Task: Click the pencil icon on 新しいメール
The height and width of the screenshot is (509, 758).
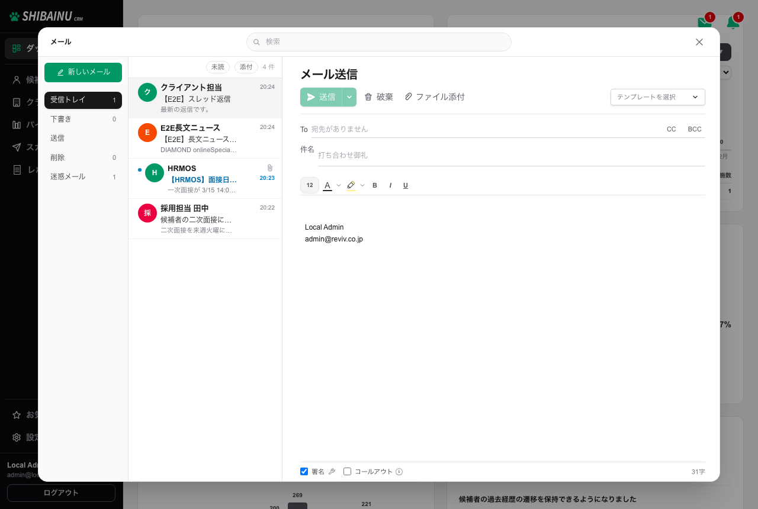Action: [60, 72]
